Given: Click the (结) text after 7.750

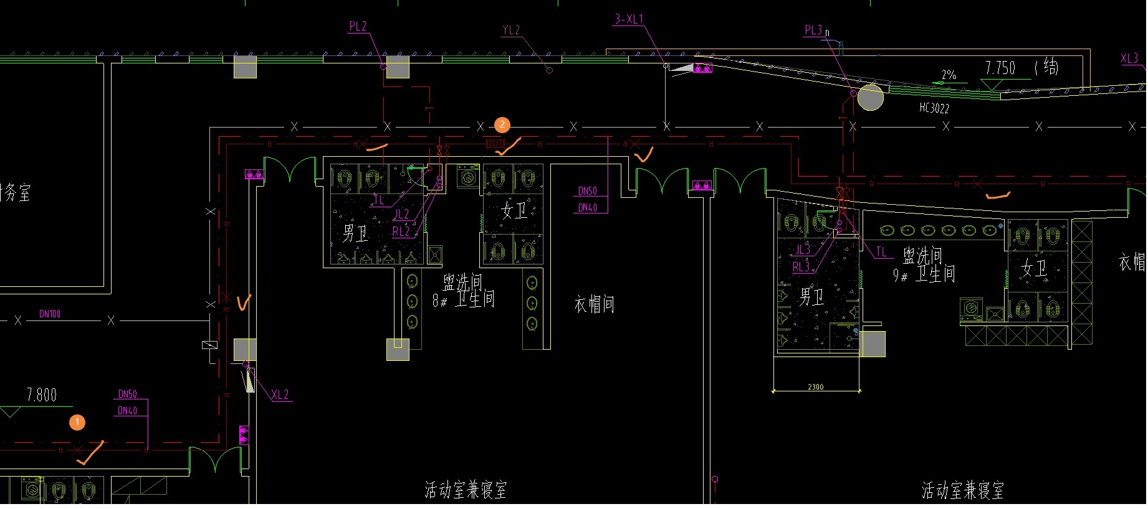Looking at the screenshot, I should click(1046, 67).
